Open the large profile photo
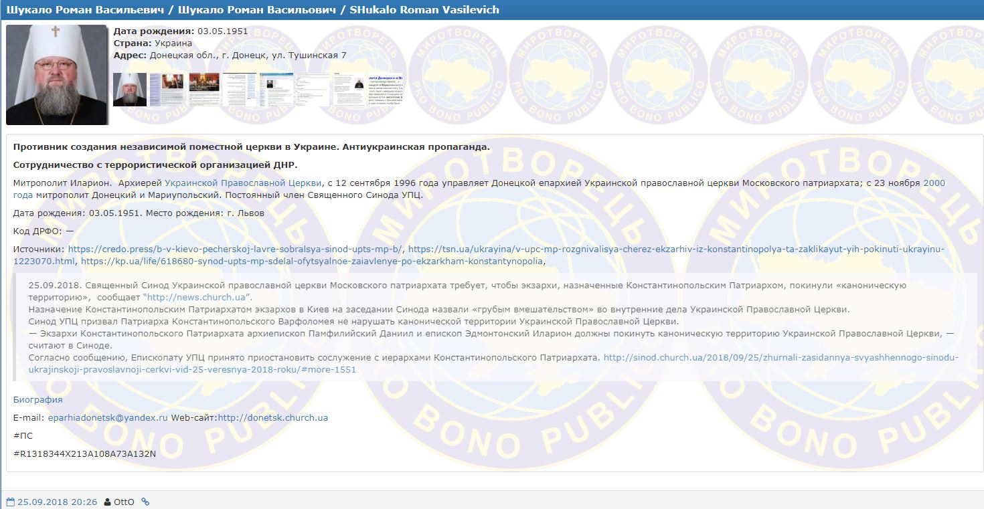The height and width of the screenshot is (509, 984). 57,75
